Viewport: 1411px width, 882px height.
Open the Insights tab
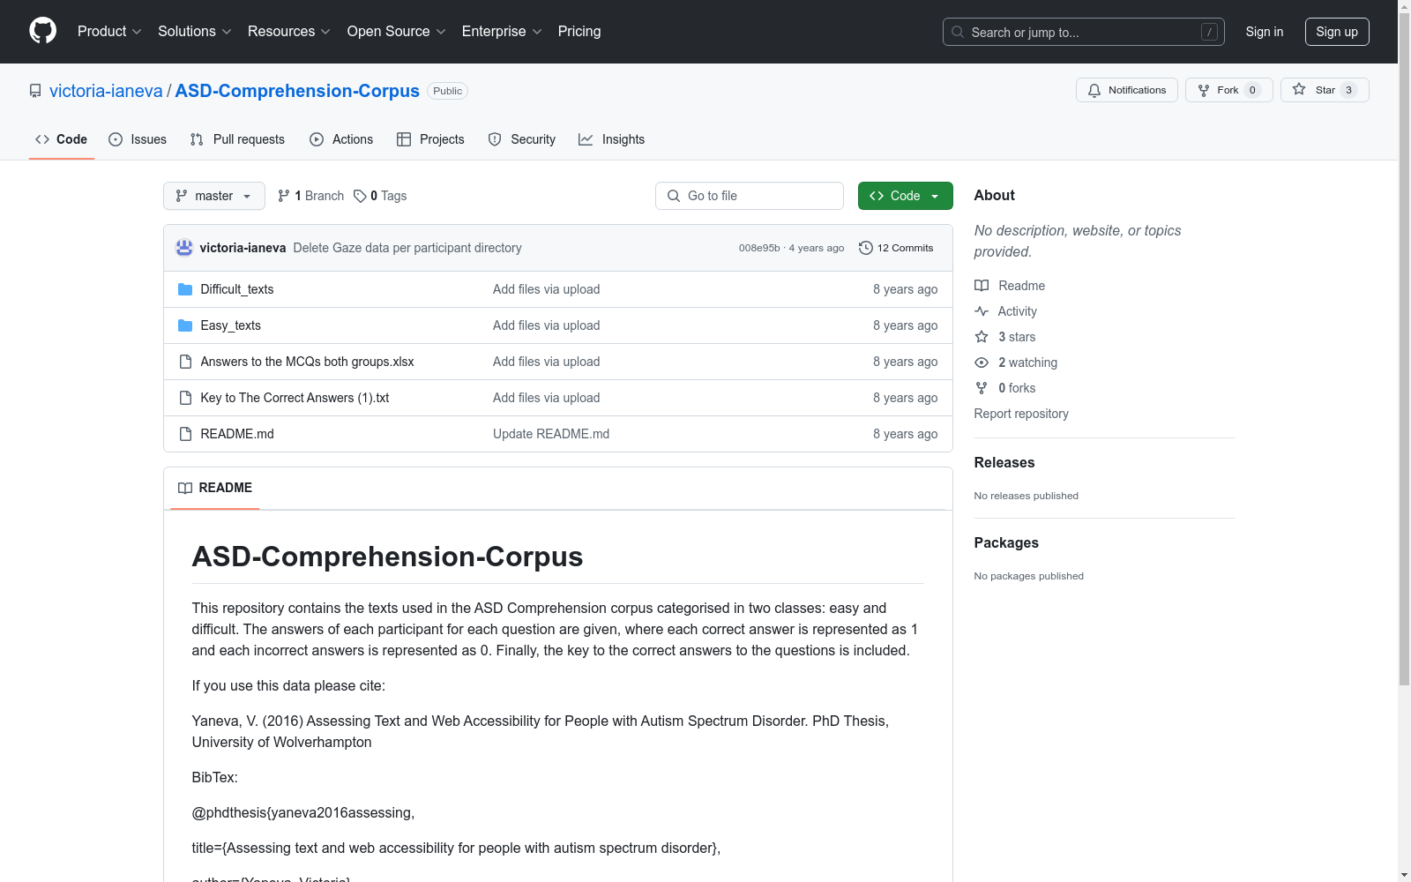point(612,139)
